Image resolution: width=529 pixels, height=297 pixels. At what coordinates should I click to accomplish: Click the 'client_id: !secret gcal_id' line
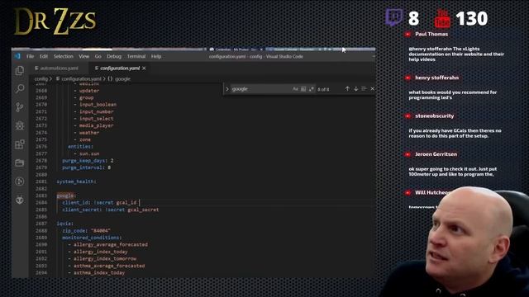tap(99, 203)
